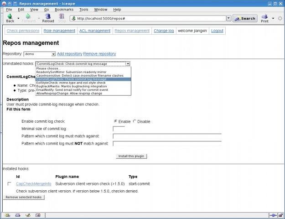Click the sidebar grippy handle
This screenshot has height=219, width=285.
click(x=1, y=119)
